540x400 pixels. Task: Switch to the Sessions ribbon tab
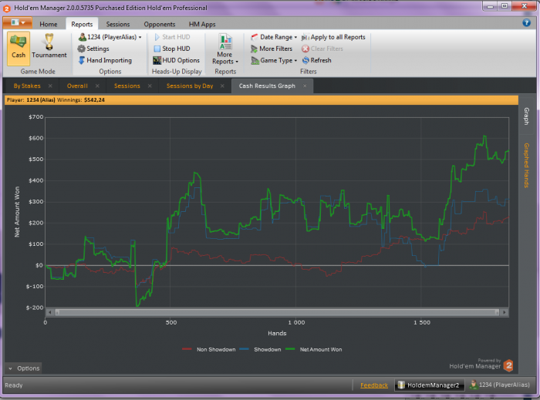(118, 24)
